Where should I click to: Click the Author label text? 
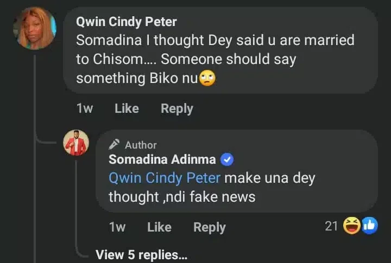pos(141,145)
